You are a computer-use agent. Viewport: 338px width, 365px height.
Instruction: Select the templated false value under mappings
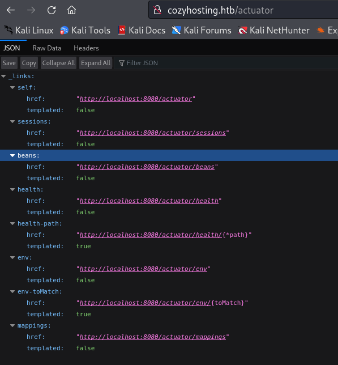(85, 348)
